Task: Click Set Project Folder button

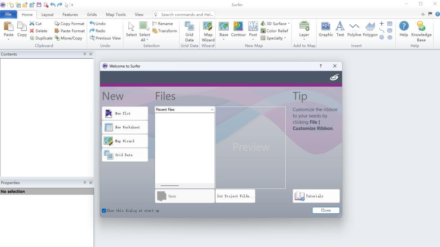Action: [x=235, y=196]
